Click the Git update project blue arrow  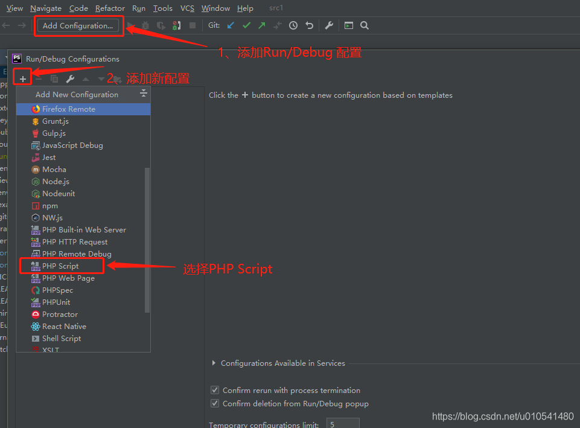coord(231,25)
